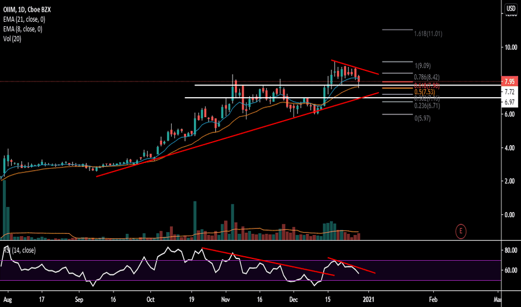Click the 1.618(11.01) Fibonacci level label
521x307 pixels.
[x=428, y=33]
